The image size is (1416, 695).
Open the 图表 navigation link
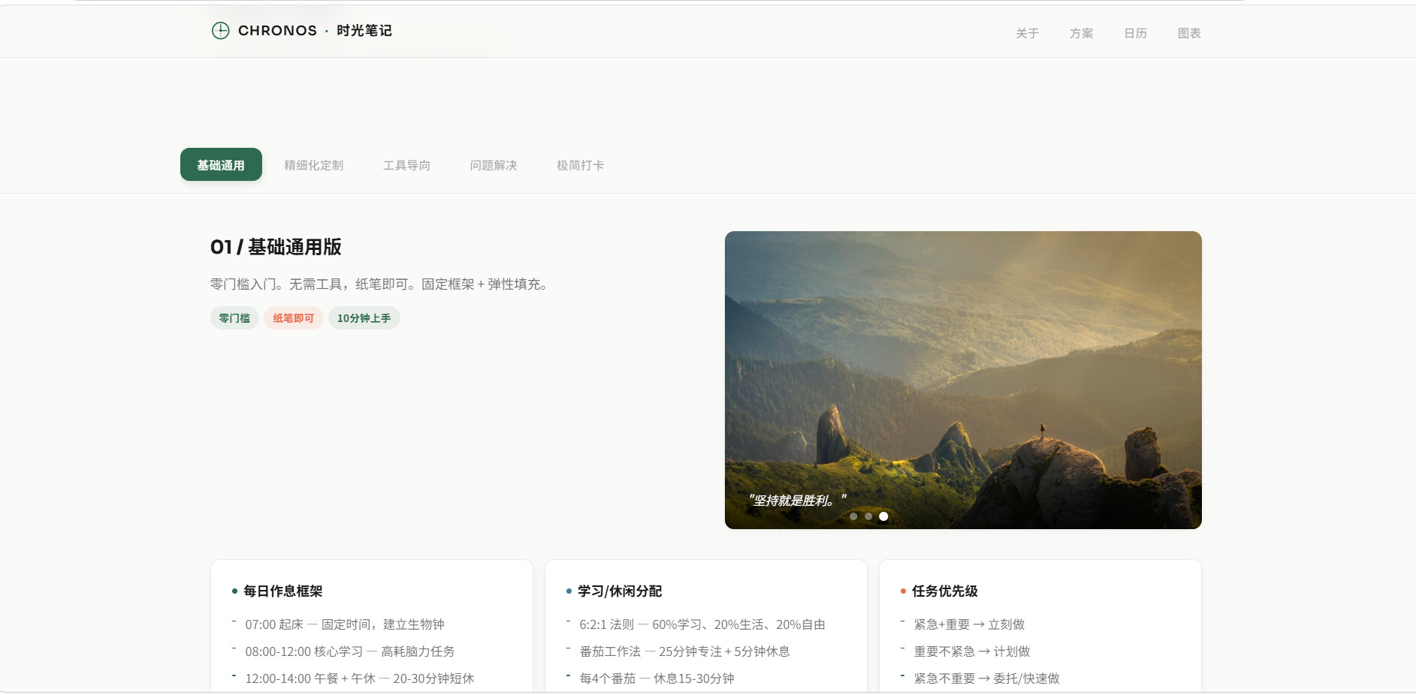1188,33
